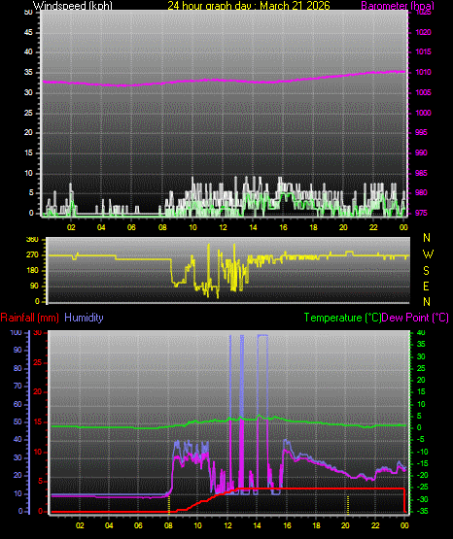Select the 1015 value on barometer axis
This screenshot has height=539, width=453.
click(x=423, y=51)
